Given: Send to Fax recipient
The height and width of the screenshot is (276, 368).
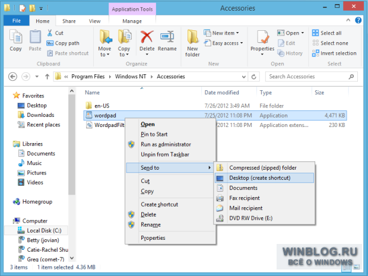Looking at the screenshot, I should click(264, 198).
